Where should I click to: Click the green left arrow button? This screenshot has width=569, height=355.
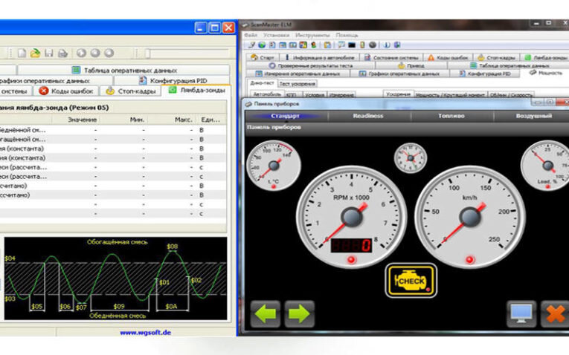tap(266, 313)
